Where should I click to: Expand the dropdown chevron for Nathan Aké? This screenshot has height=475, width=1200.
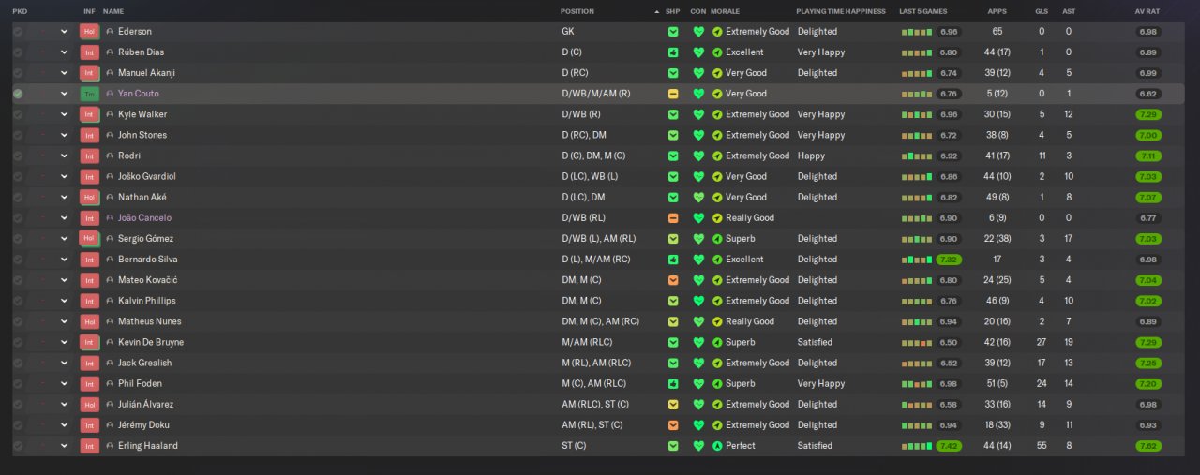65,198
